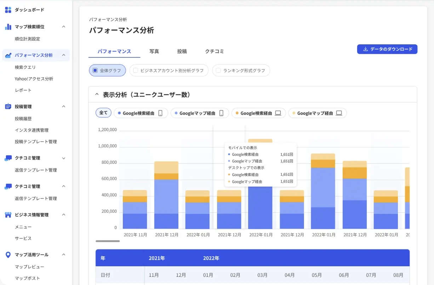The width and height of the screenshot is (434, 285).
Task: Switch to the 写真 tab
Action: [154, 51]
